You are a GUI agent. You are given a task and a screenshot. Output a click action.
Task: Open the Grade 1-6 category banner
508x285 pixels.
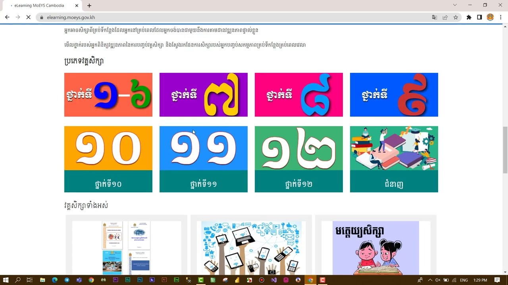point(108,95)
